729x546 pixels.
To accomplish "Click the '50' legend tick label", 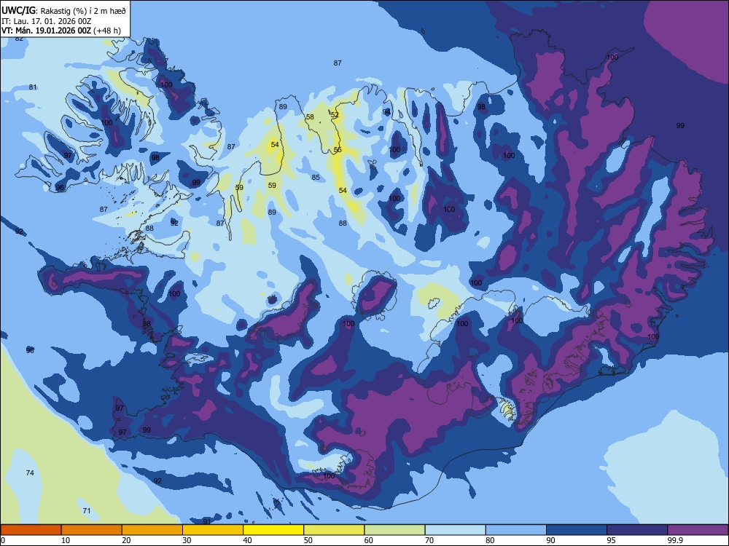I will pos(308,540).
